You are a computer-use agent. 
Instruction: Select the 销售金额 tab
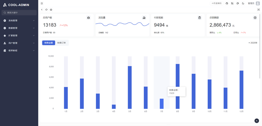pos(48,43)
